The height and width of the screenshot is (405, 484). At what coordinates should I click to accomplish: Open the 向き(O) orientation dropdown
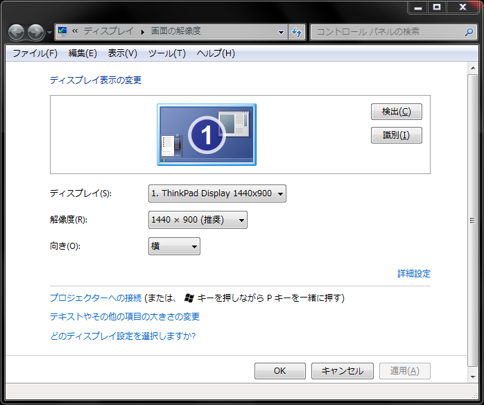tap(175, 246)
